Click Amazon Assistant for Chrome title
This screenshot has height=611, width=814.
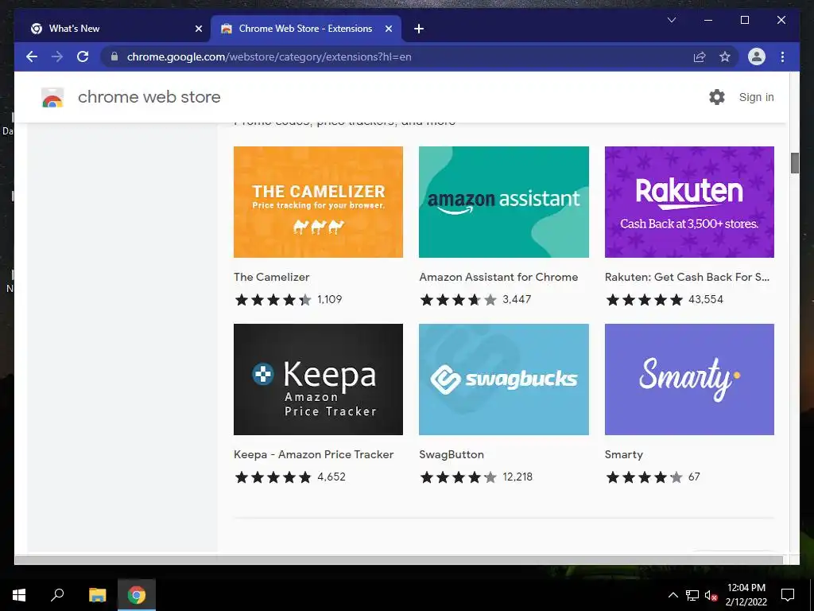498,277
